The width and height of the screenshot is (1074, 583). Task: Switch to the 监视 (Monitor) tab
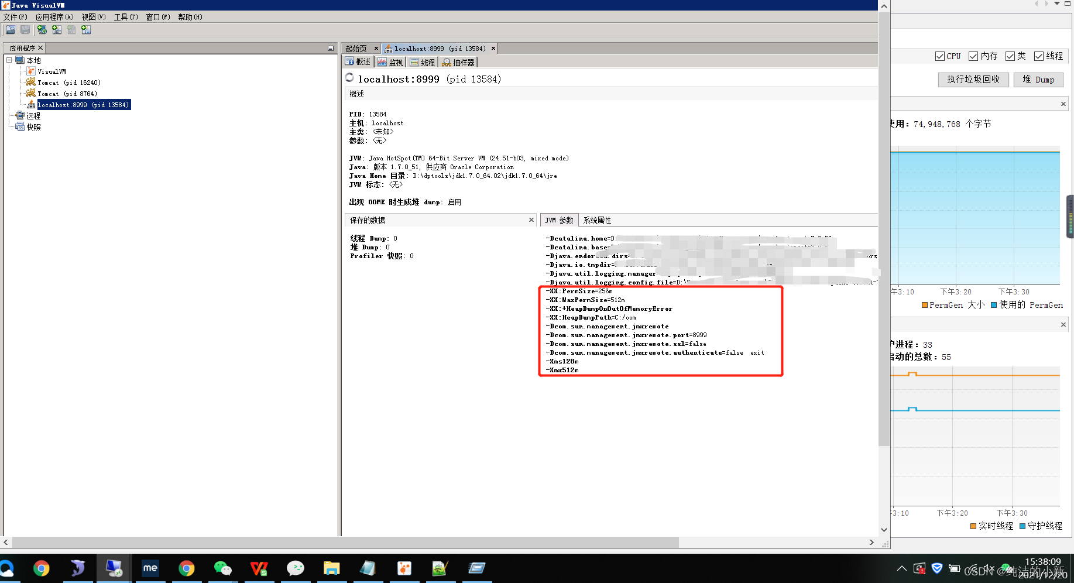click(390, 62)
